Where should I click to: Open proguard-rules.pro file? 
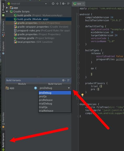tap(42, 31)
